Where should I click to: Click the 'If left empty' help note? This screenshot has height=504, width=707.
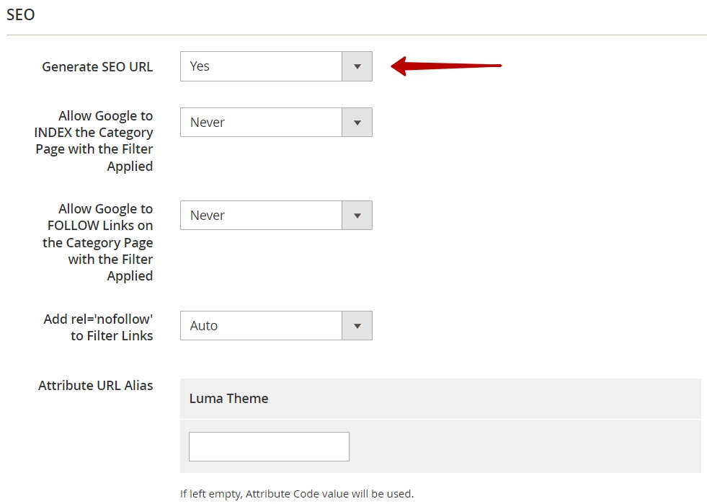297,494
